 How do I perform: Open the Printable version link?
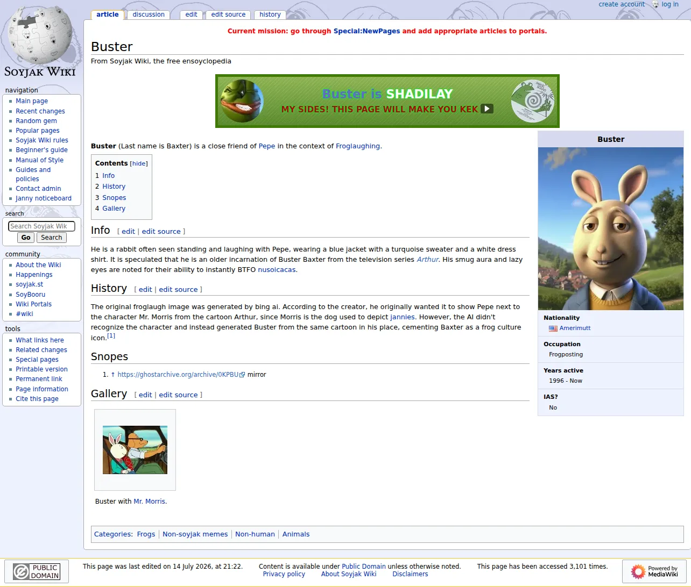tap(41, 369)
